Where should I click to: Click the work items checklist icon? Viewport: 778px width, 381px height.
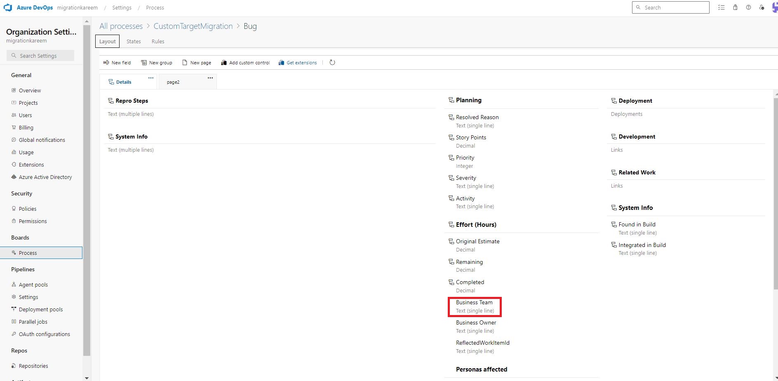click(721, 7)
